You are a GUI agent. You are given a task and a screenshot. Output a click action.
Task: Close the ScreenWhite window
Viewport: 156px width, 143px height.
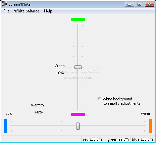(x=150, y=4)
